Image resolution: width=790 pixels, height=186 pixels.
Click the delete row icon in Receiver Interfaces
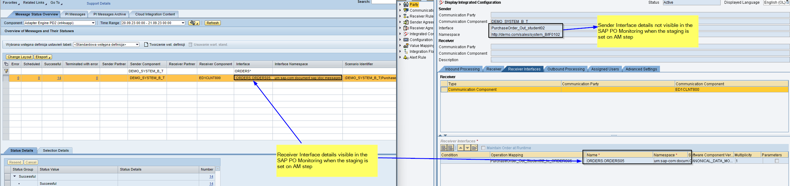tap(451, 148)
